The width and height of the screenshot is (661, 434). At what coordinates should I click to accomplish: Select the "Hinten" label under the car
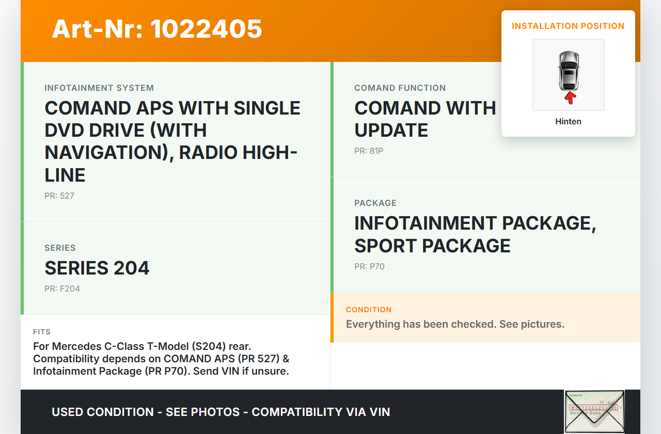click(569, 122)
